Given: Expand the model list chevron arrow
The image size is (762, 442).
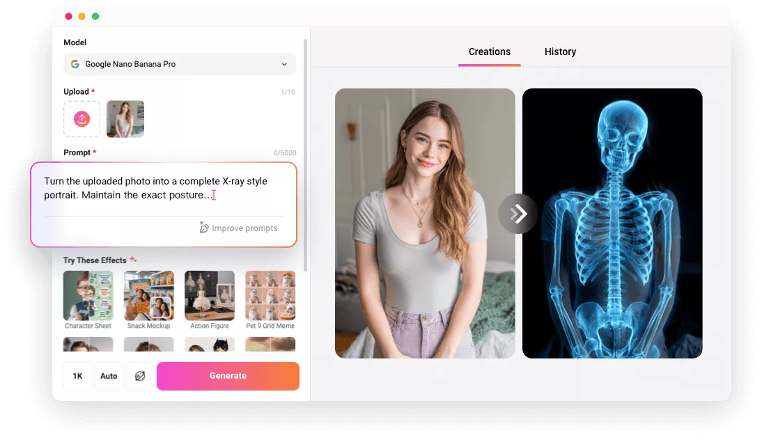Looking at the screenshot, I should pos(284,64).
